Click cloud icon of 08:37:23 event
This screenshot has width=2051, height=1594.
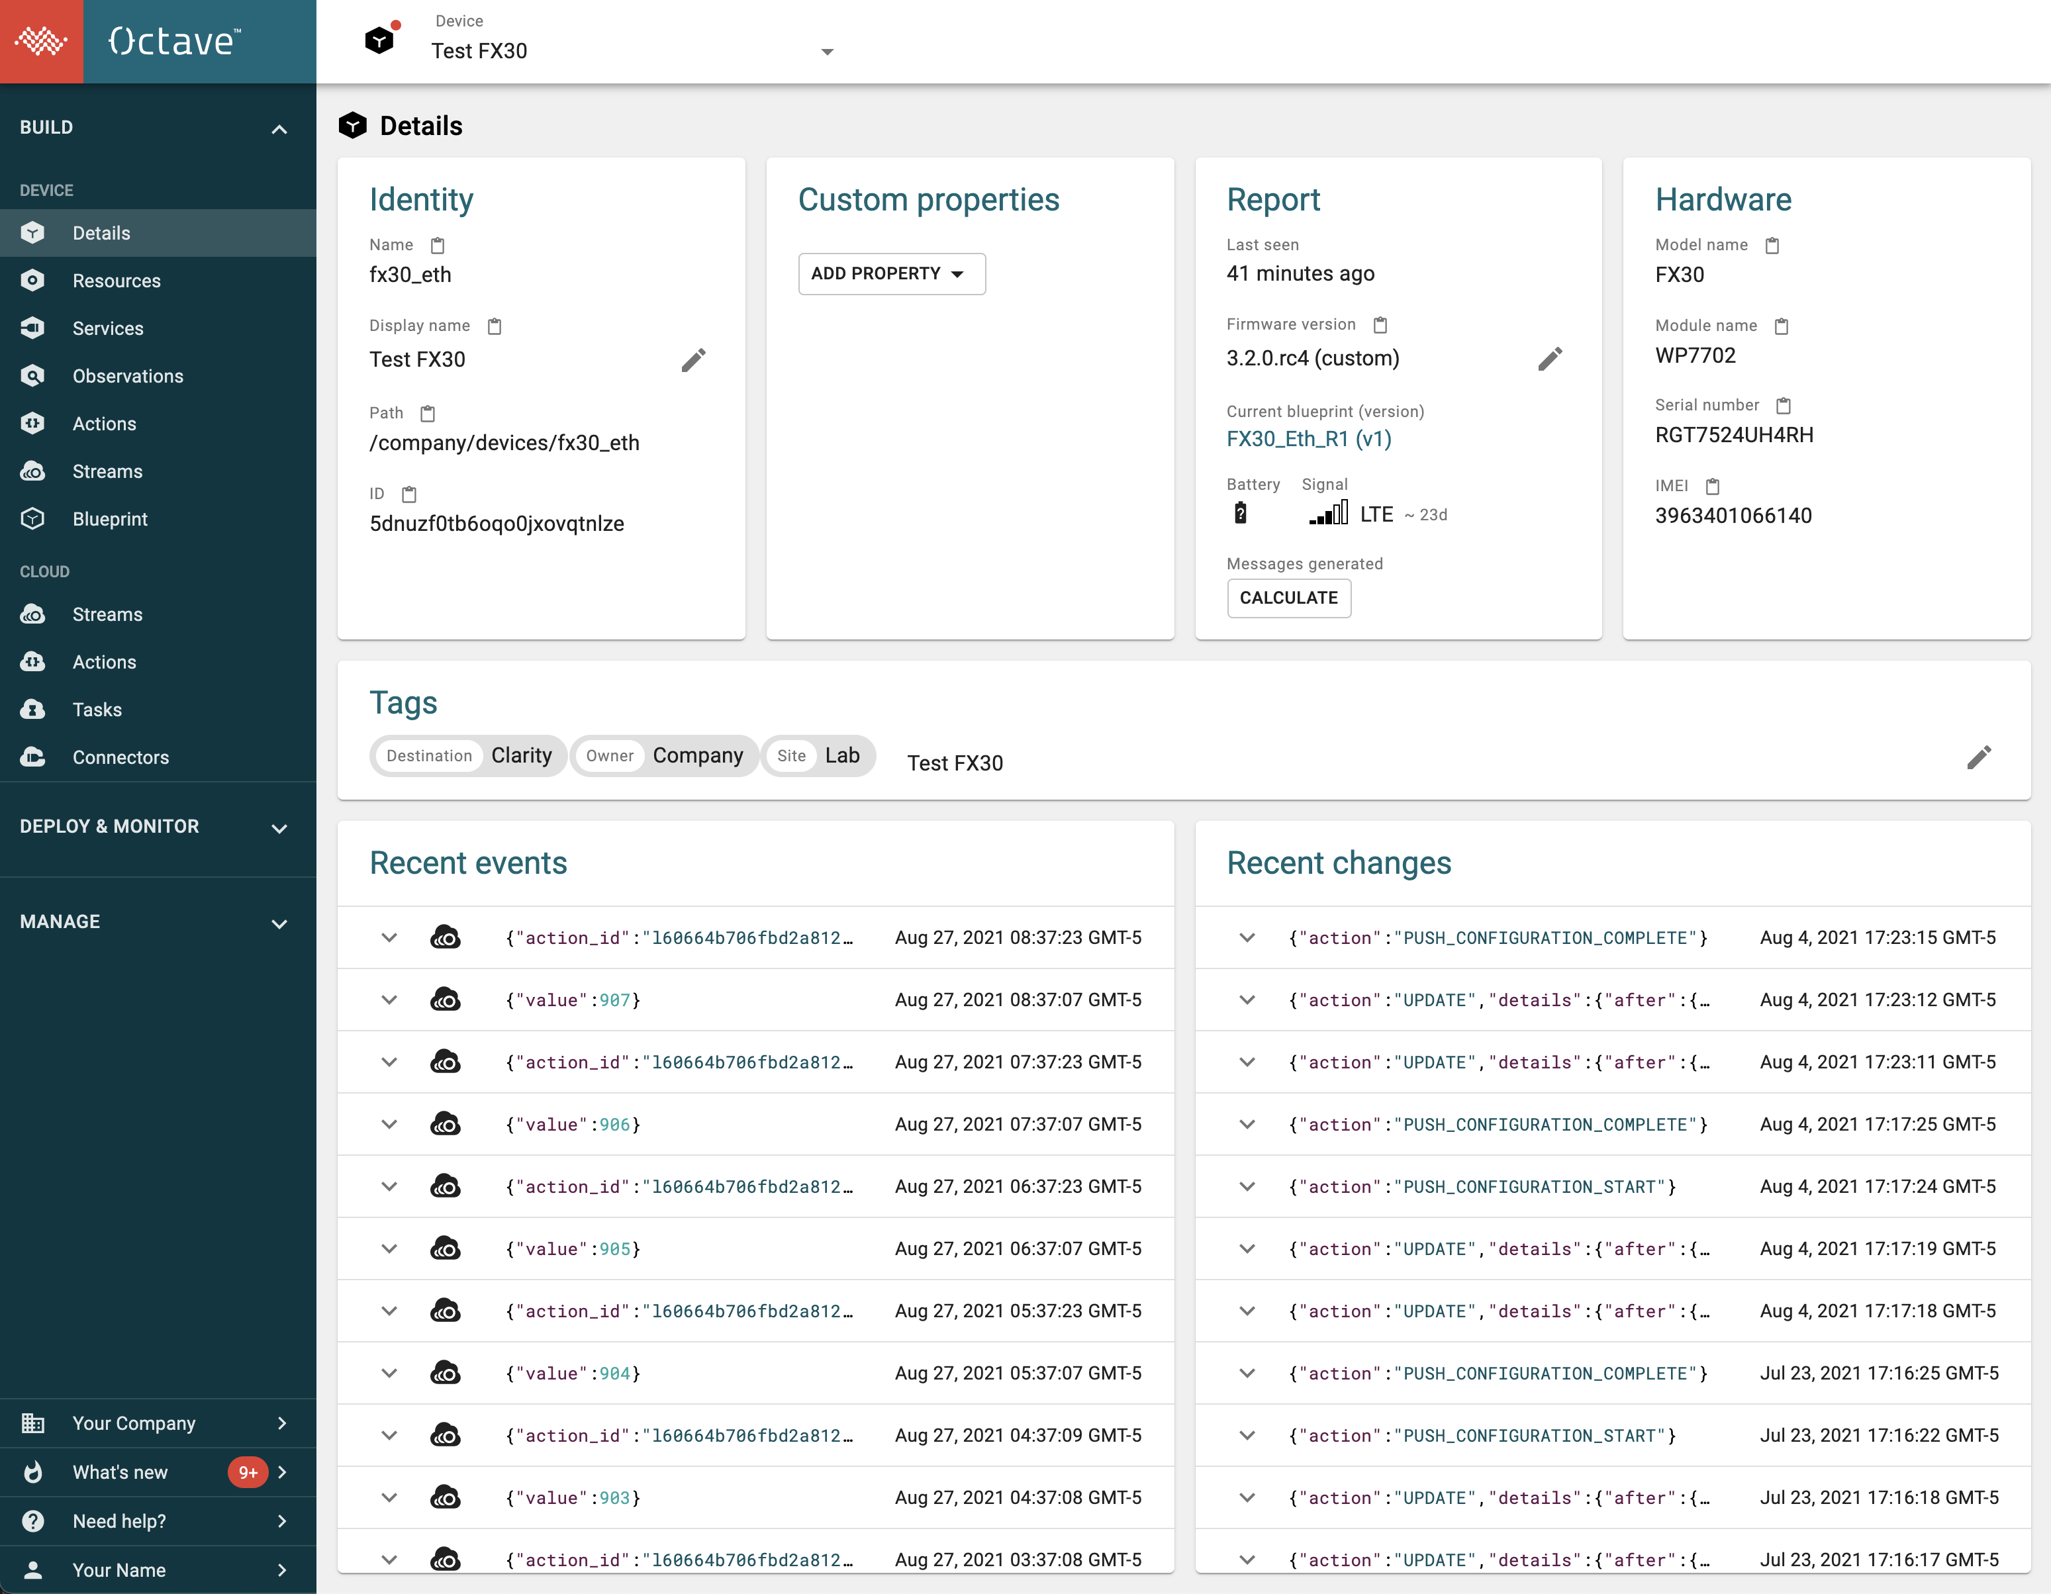(x=445, y=938)
